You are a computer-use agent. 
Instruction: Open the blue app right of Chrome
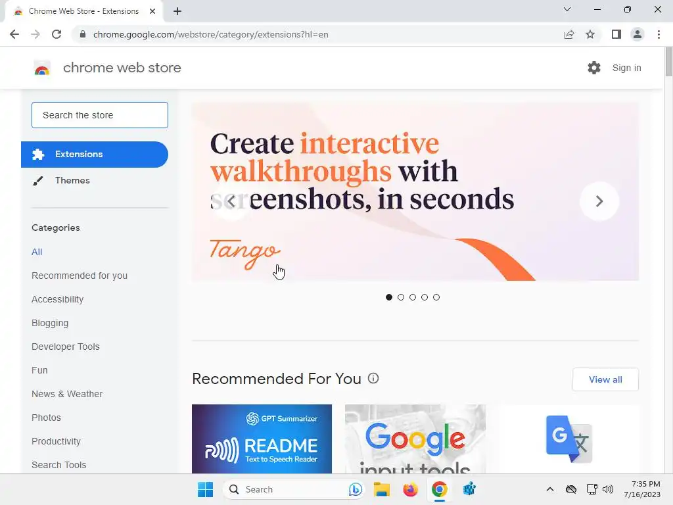point(469,489)
